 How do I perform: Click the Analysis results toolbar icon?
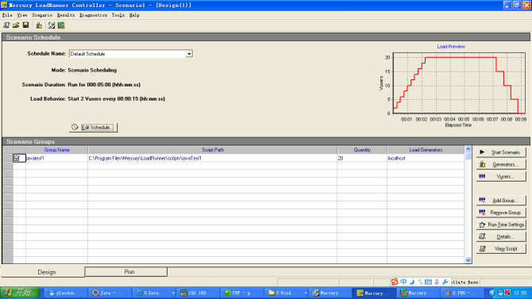point(61,25)
